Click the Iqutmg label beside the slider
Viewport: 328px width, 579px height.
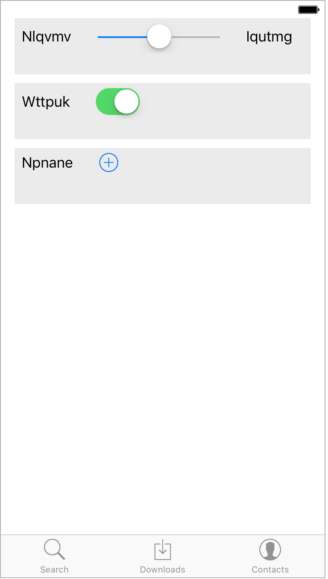(x=269, y=38)
